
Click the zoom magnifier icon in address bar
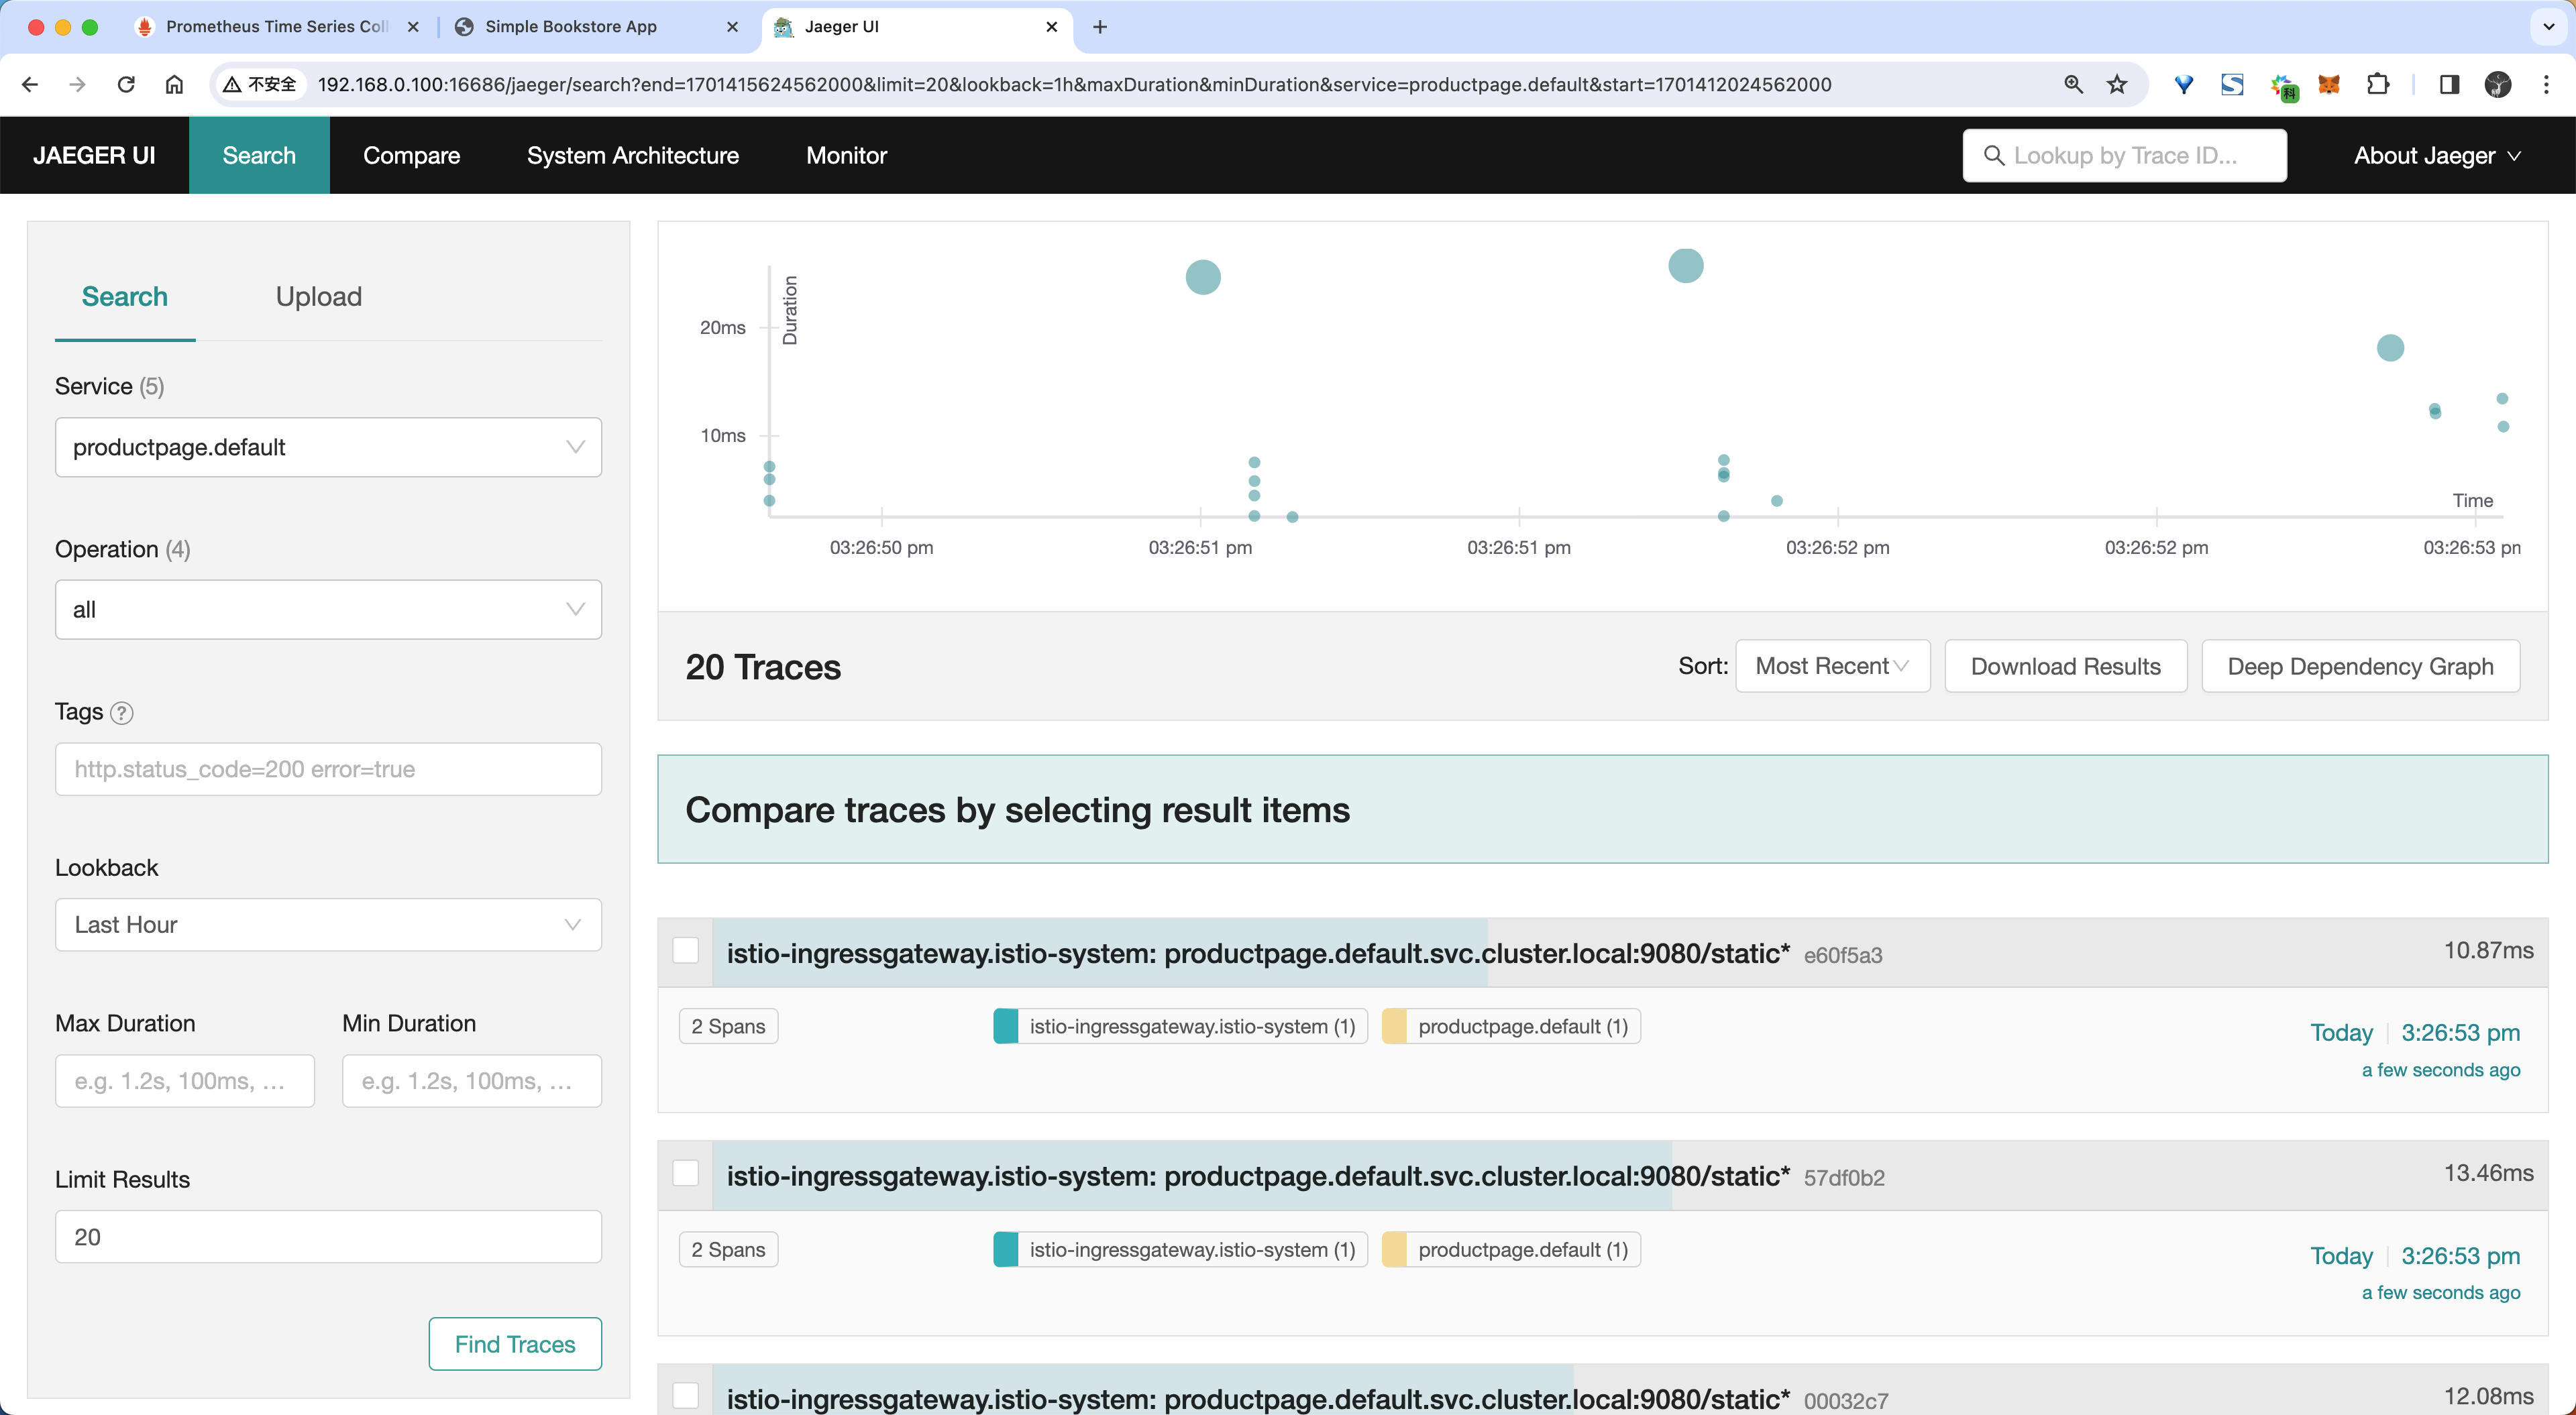[x=2073, y=85]
